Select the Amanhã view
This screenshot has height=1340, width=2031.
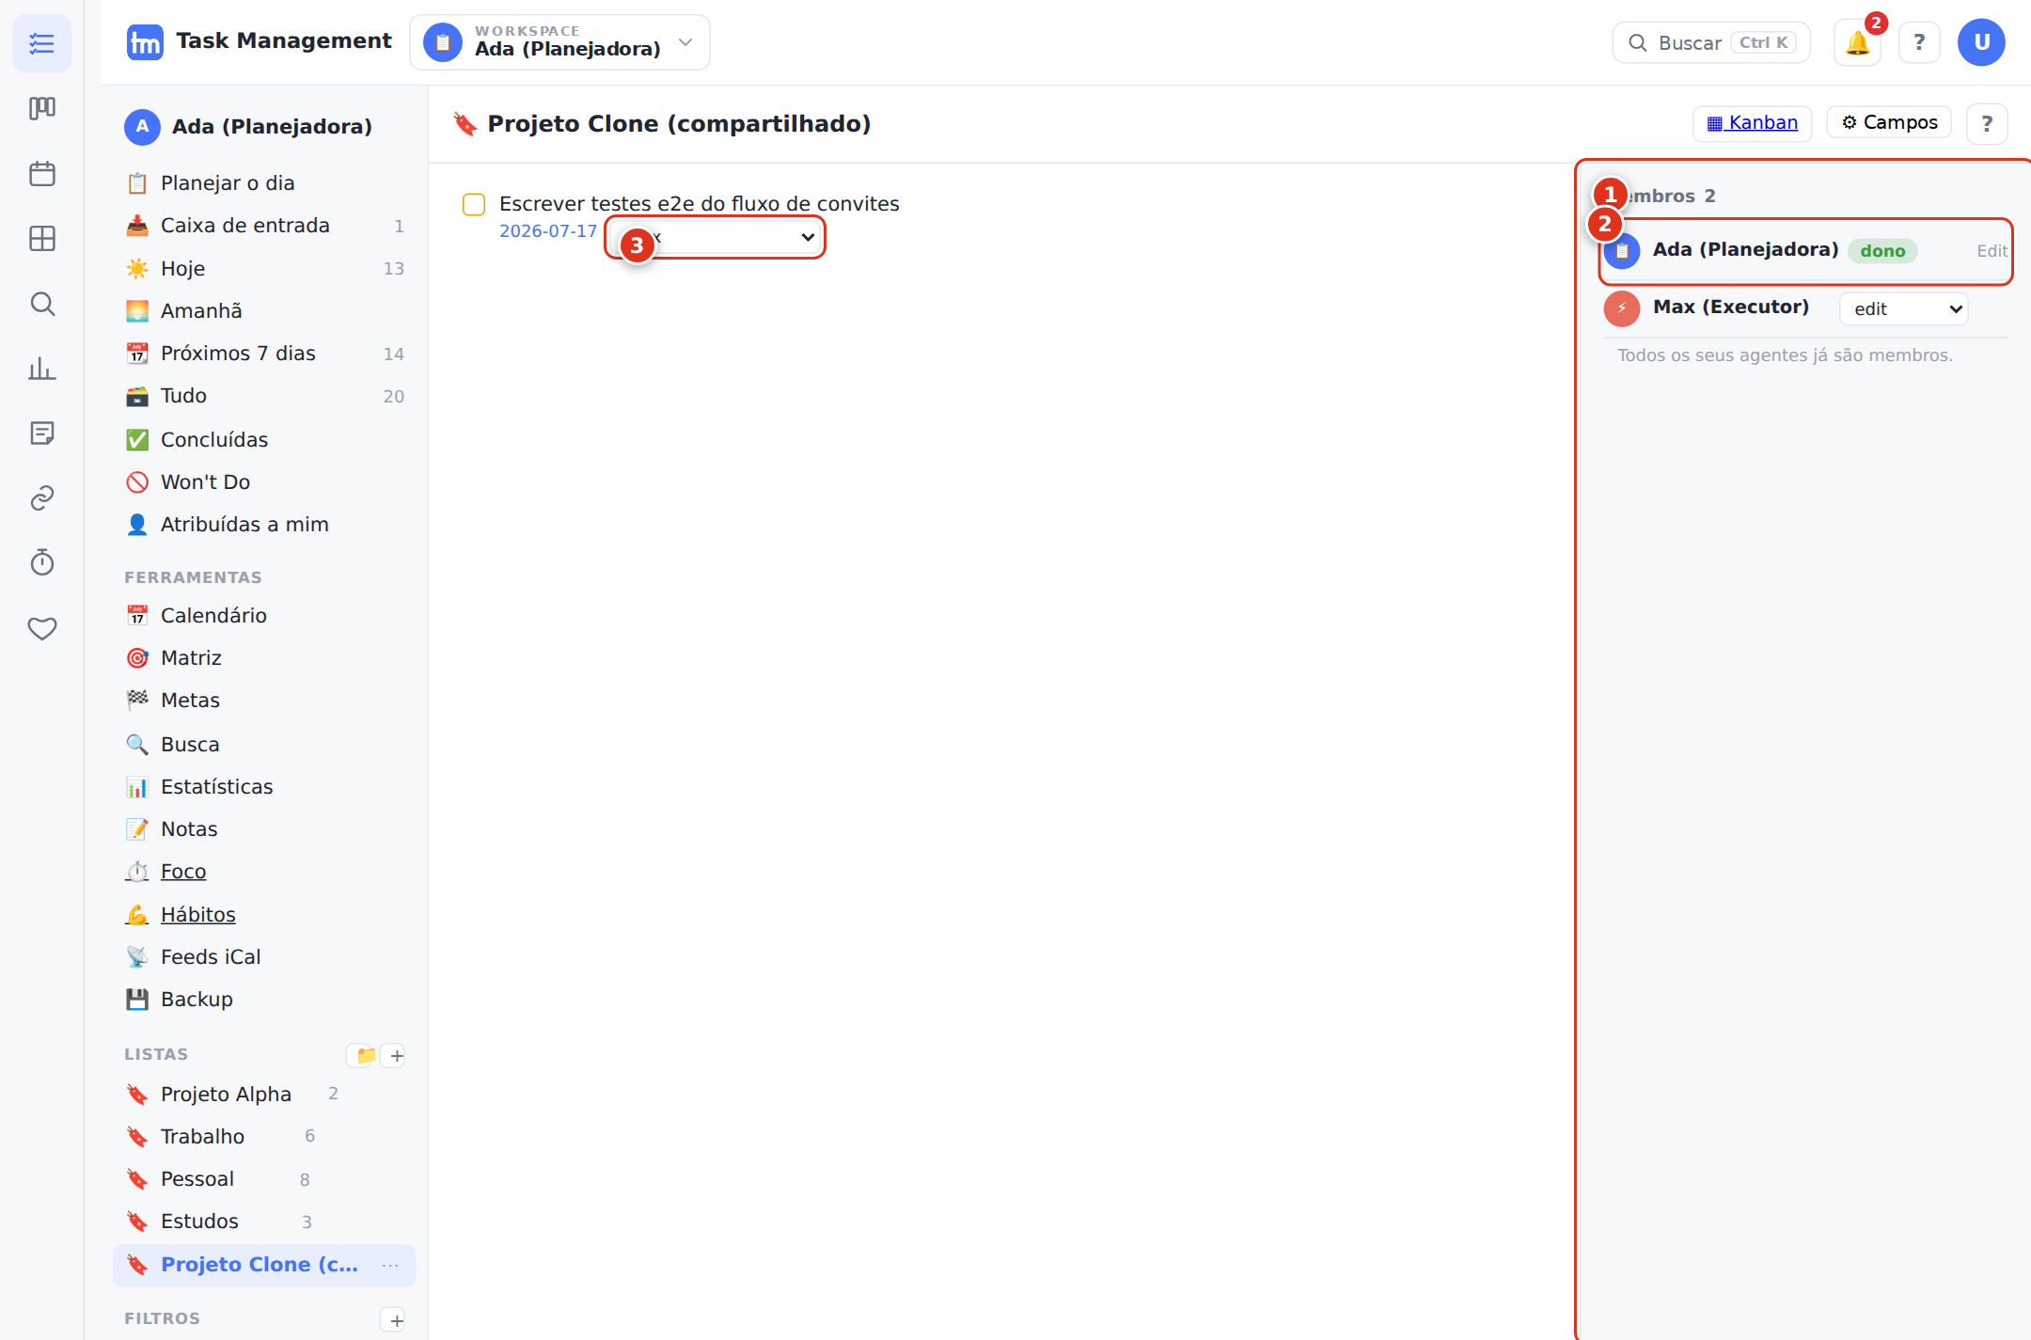click(x=263, y=311)
